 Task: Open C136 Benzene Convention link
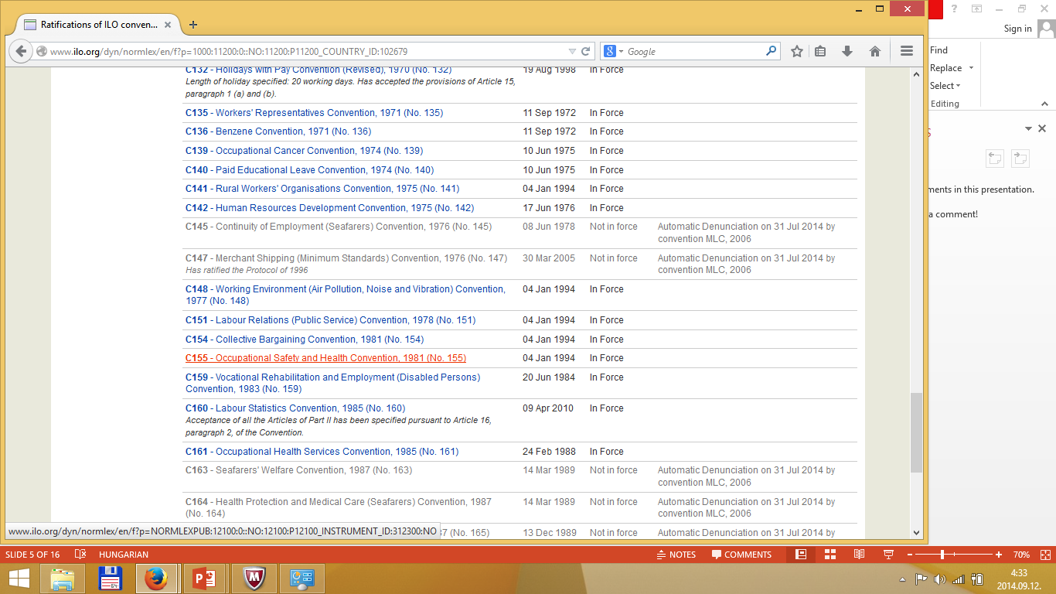pyautogui.click(x=278, y=131)
